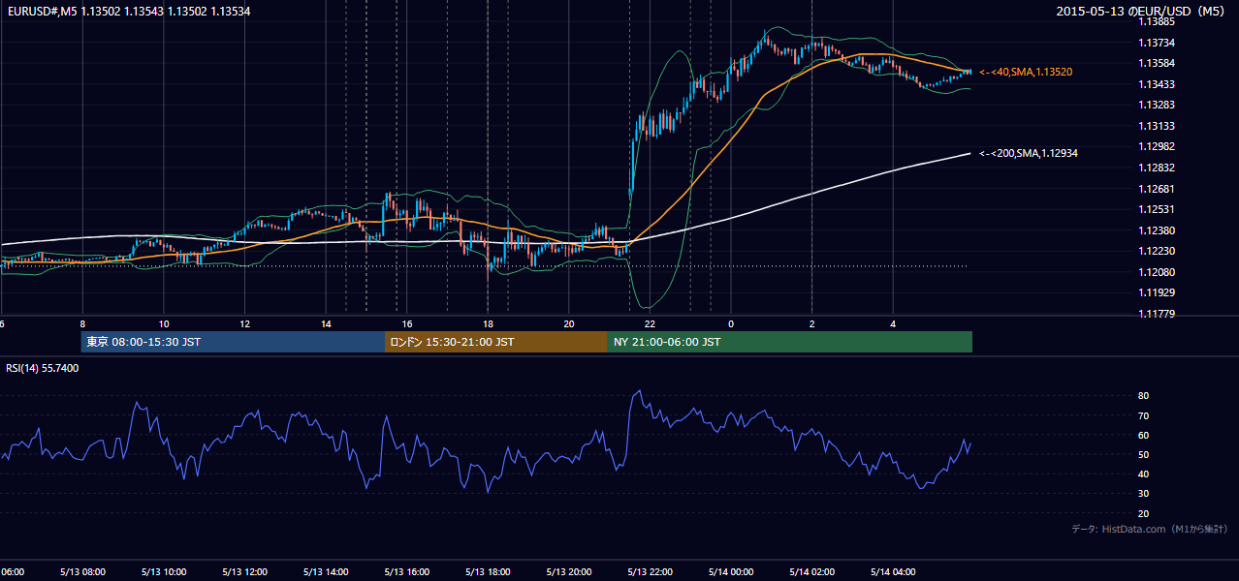
Task: Click the RSI scale value 40
Action: 1143,474
